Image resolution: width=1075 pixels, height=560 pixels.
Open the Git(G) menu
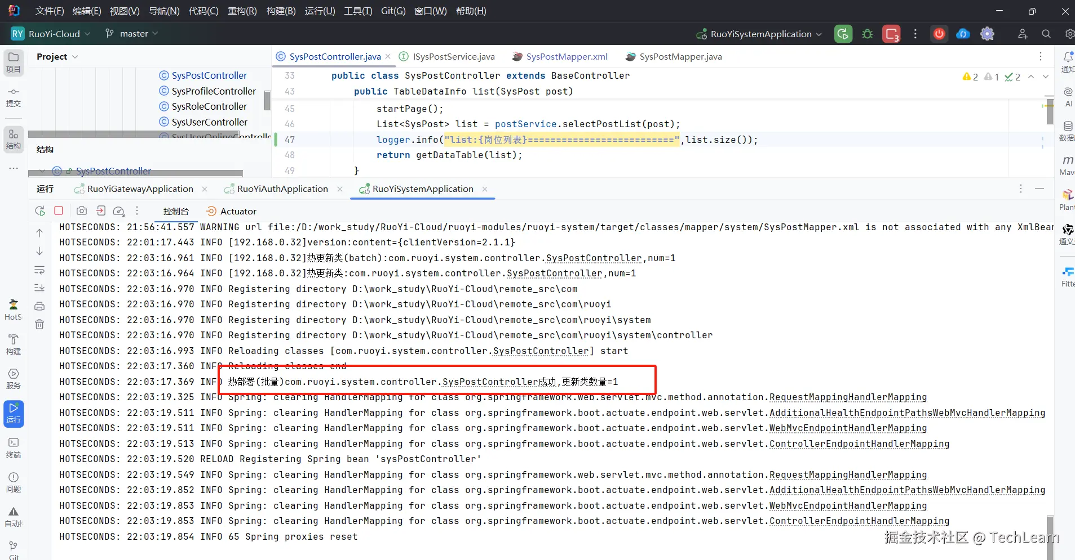393,11
